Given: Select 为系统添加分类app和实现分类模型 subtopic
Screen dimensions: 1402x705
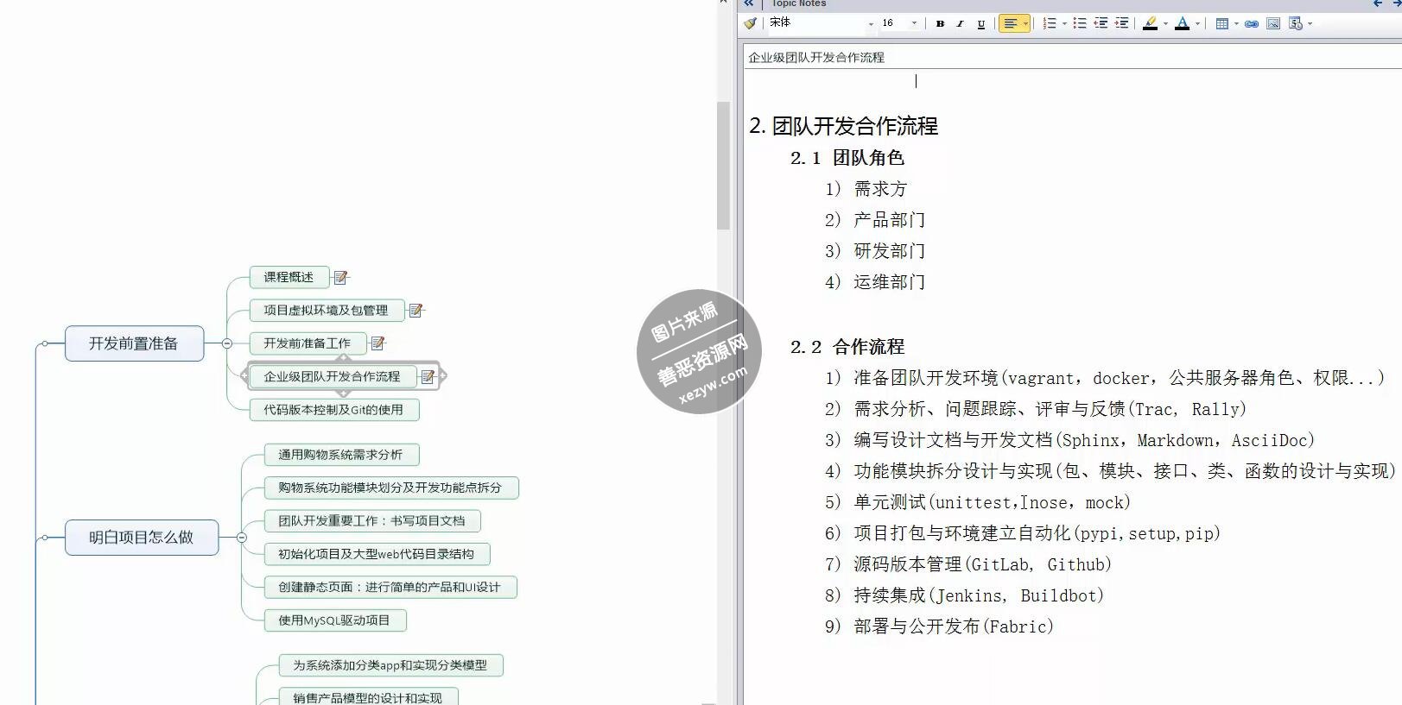Looking at the screenshot, I should (390, 665).
